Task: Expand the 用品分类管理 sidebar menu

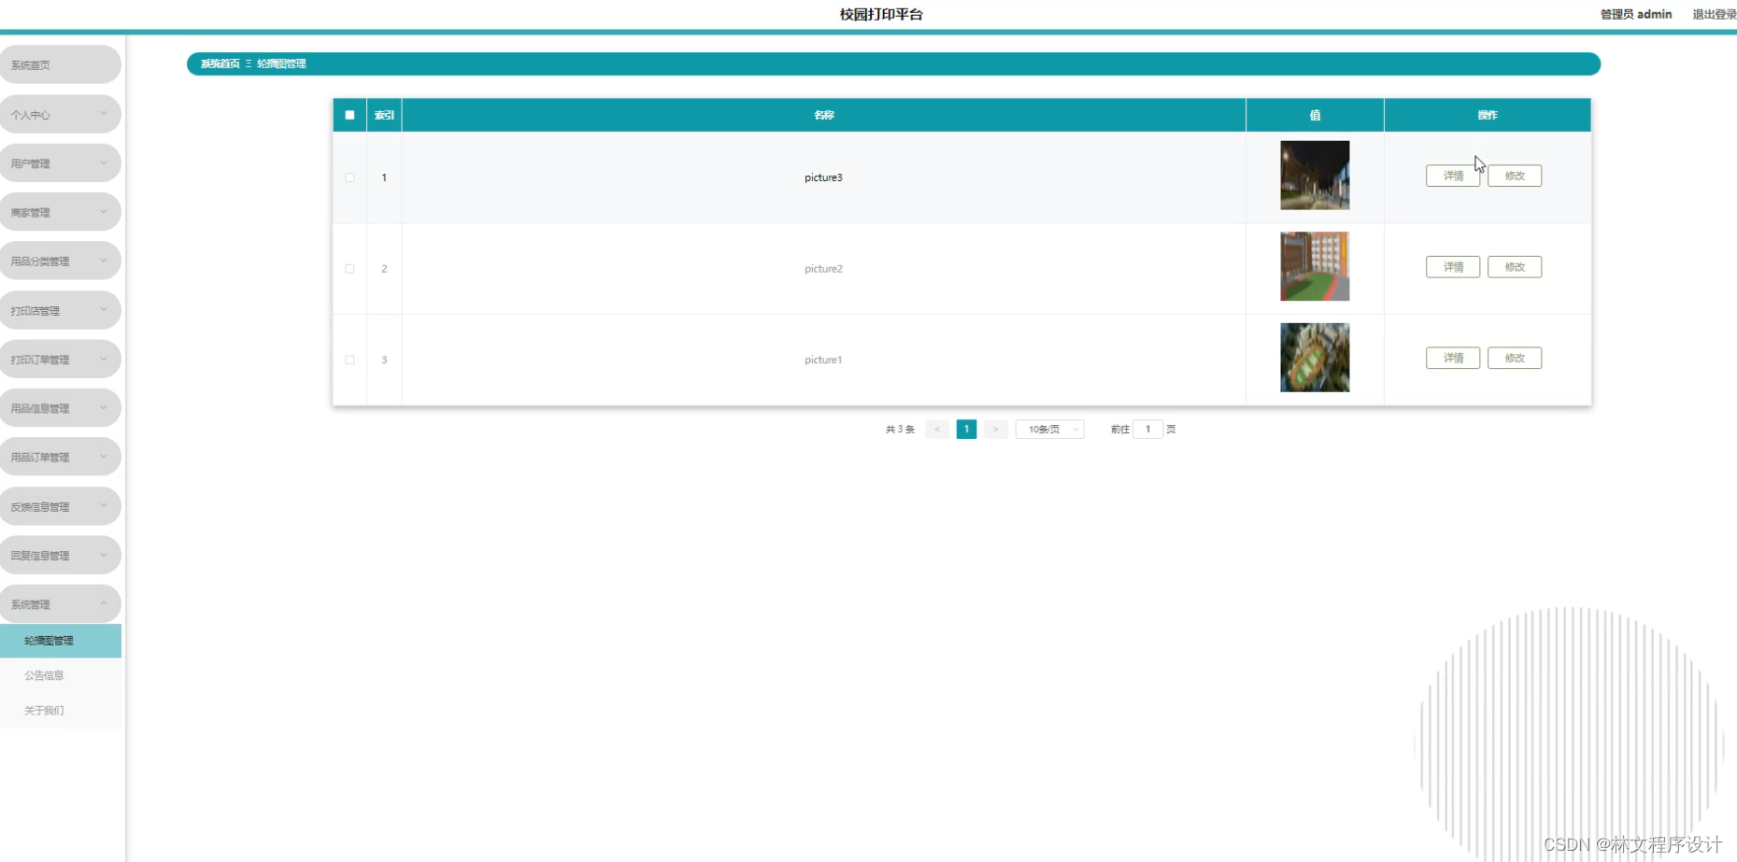Action: tap(60, 261)
